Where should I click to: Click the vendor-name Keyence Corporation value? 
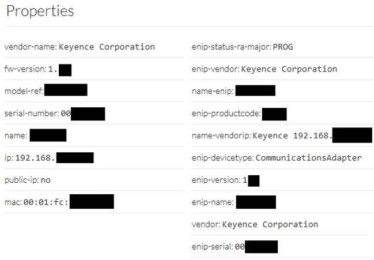[107, 47]
